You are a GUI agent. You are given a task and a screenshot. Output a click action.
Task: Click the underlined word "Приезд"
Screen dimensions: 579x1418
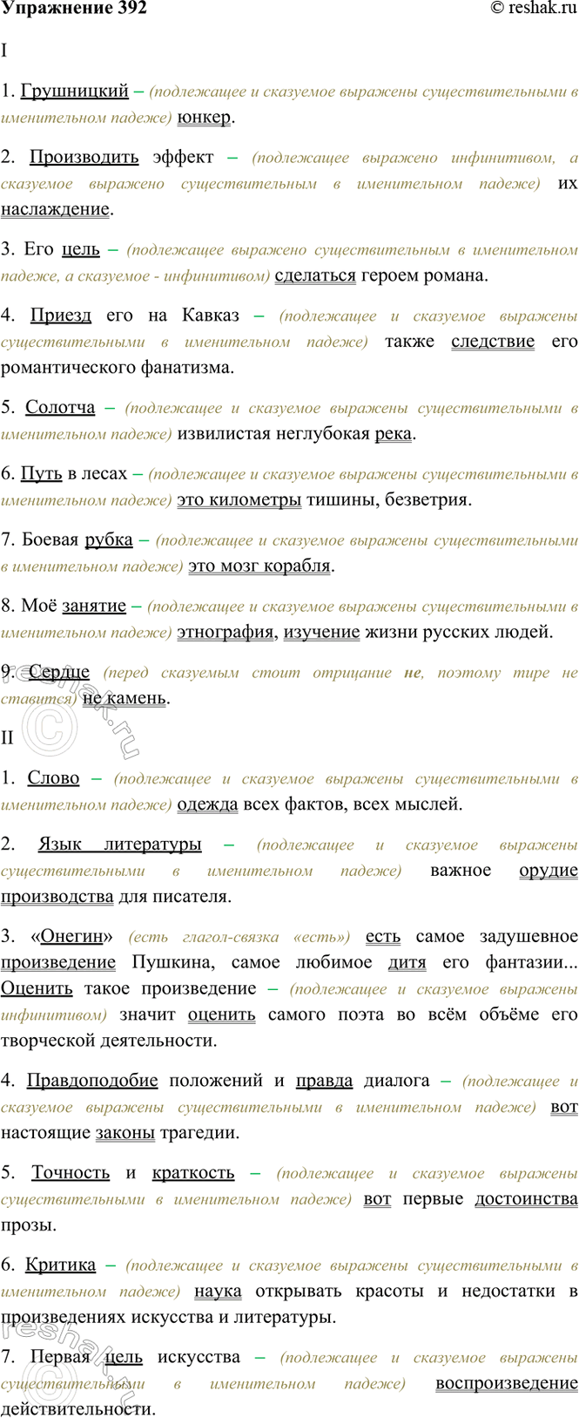click(x=61, y=315)
